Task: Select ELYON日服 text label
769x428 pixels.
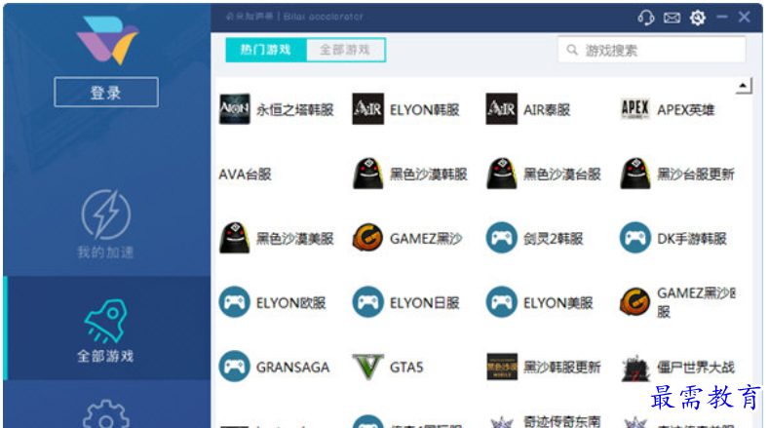Action: 425,302
